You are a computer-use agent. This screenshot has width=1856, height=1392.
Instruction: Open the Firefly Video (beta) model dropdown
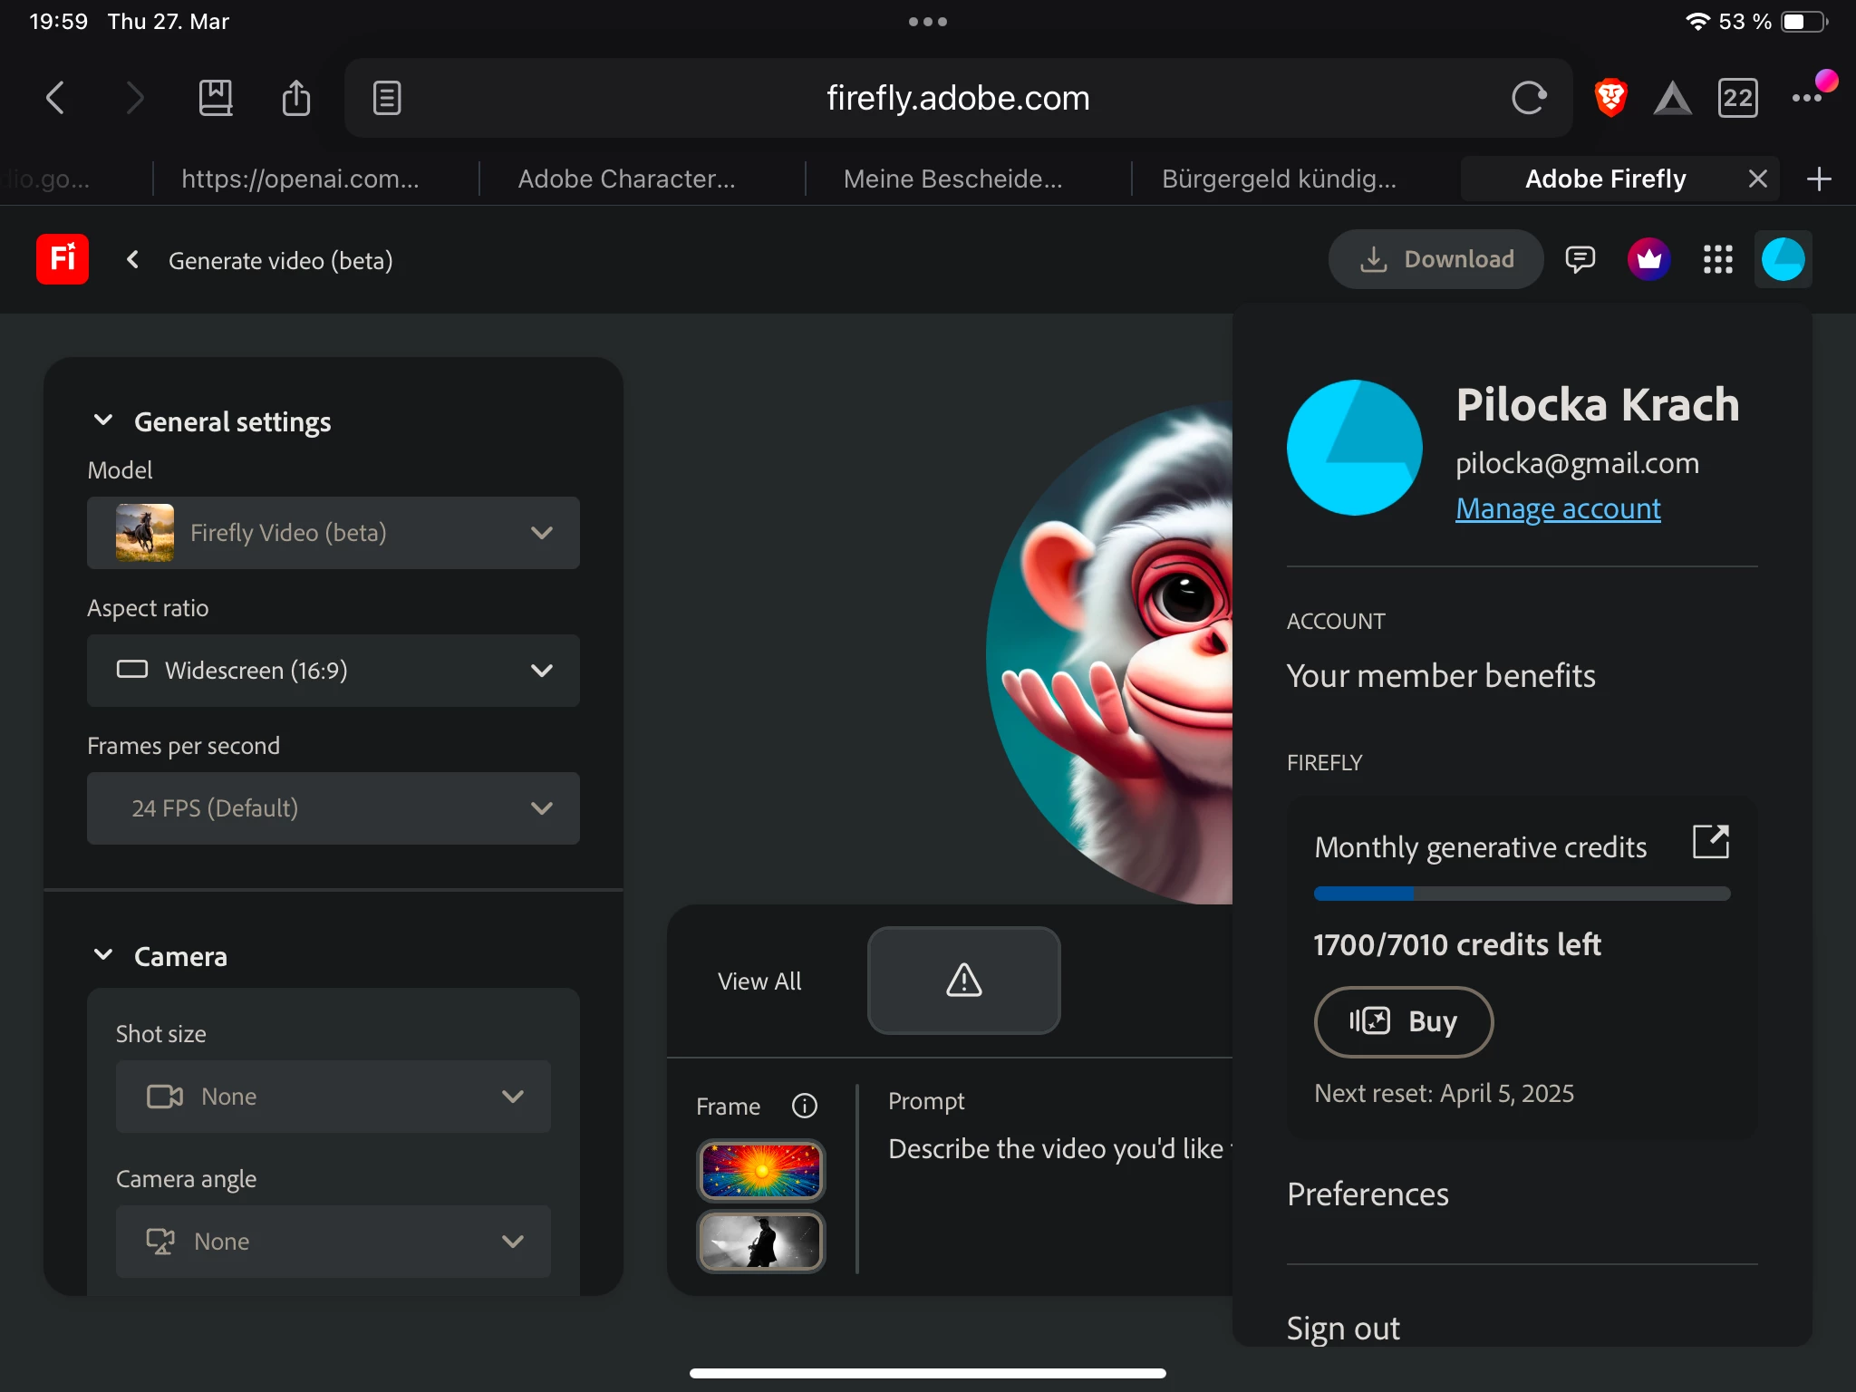[x=333, y=533]
